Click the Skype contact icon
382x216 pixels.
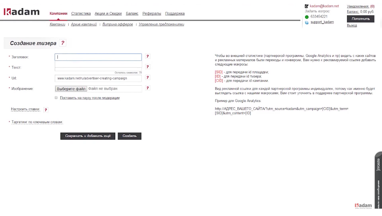307,22
